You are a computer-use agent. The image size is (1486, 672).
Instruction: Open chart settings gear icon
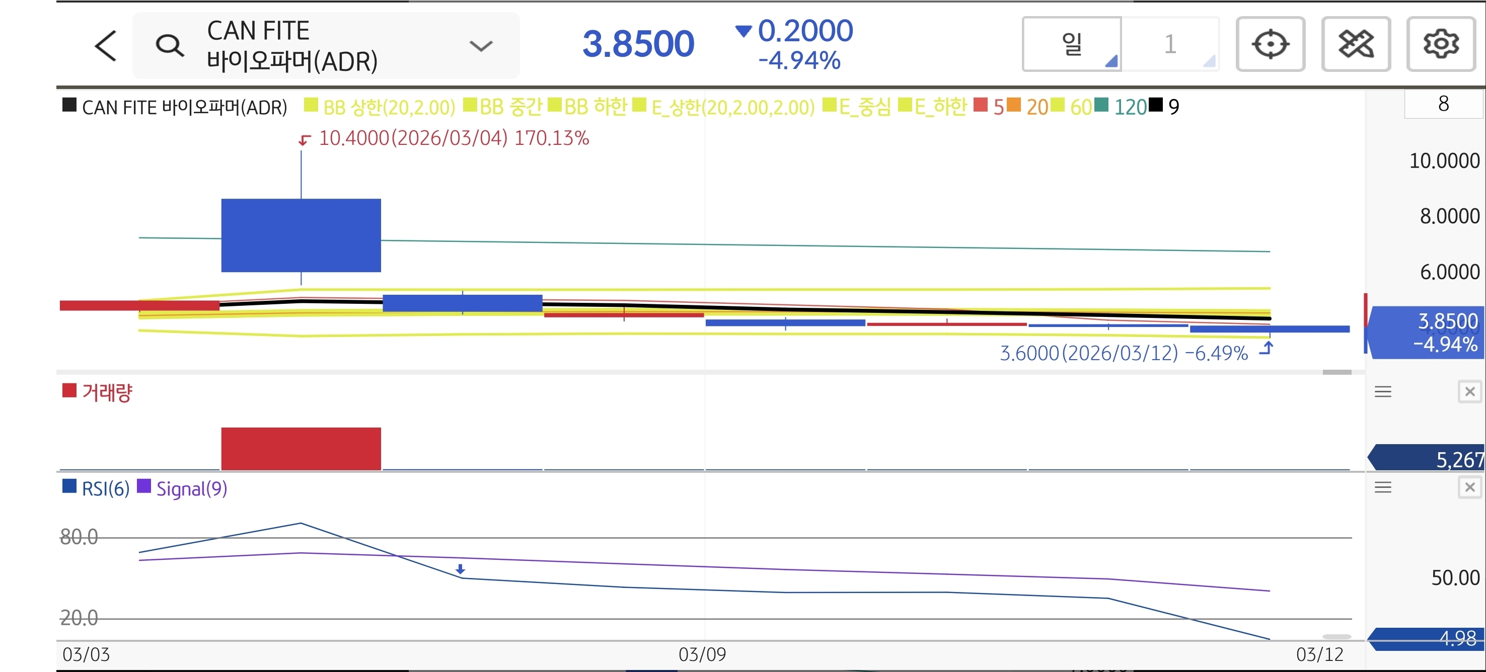tap(1440, 44)
